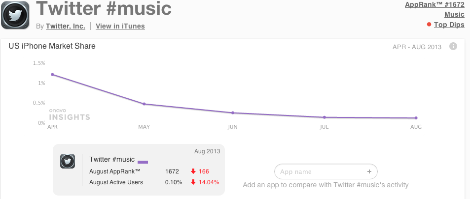470x199 pixels.
Task: Select the JUN data point on chart
Action: (x=232, y=113)
